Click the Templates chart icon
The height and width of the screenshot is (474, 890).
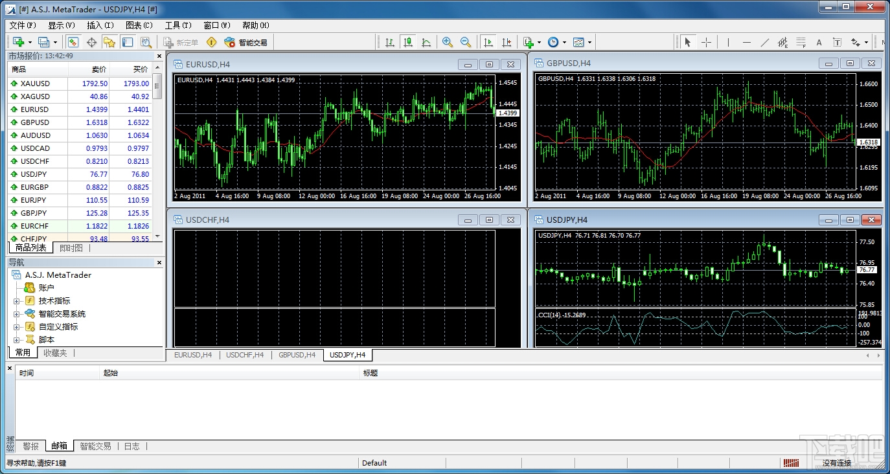tap(578, 42)
